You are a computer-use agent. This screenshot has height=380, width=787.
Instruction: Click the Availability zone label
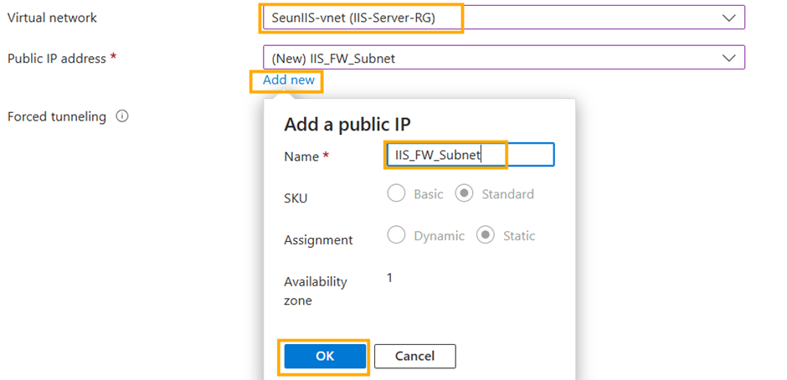(x=315, y=290)
